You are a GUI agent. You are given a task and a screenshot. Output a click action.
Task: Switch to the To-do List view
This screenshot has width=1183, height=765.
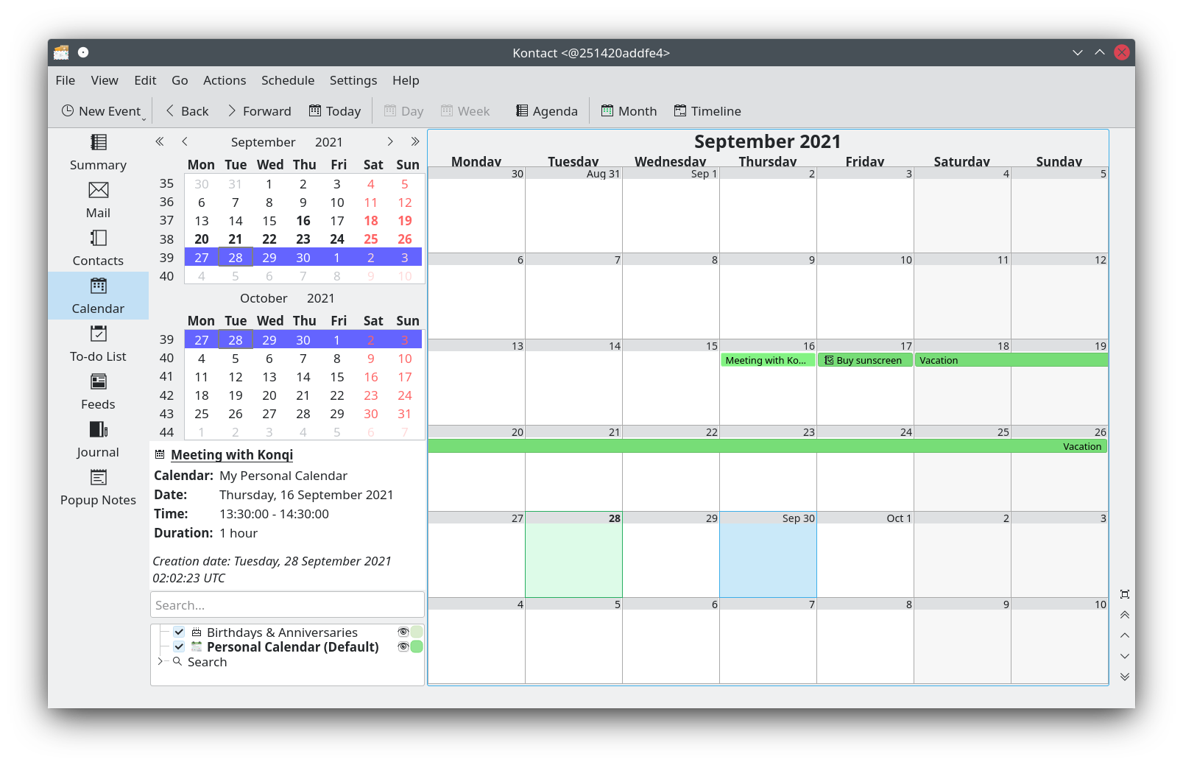click(x=98, y=343)
